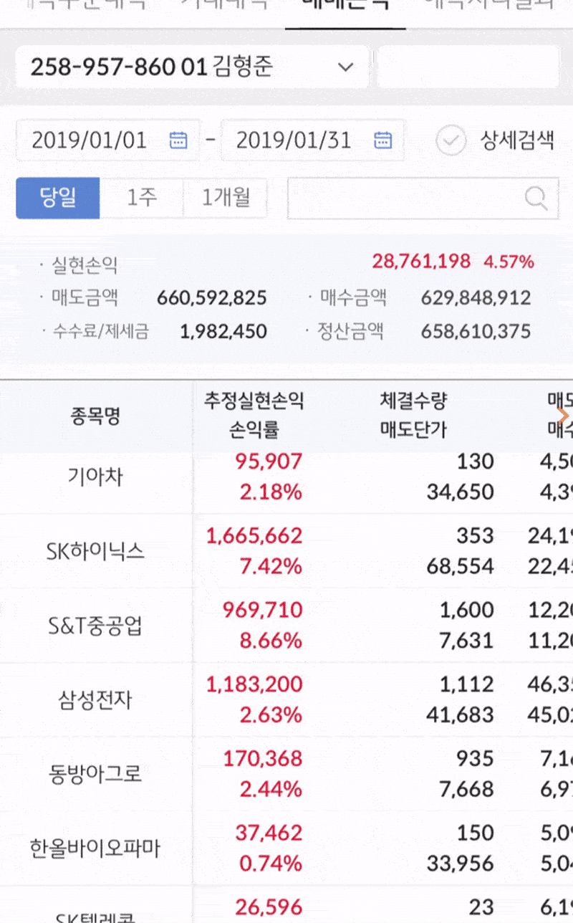Select the 당일 period option
This screenshot has width=573, height=923.
(58, 199)
